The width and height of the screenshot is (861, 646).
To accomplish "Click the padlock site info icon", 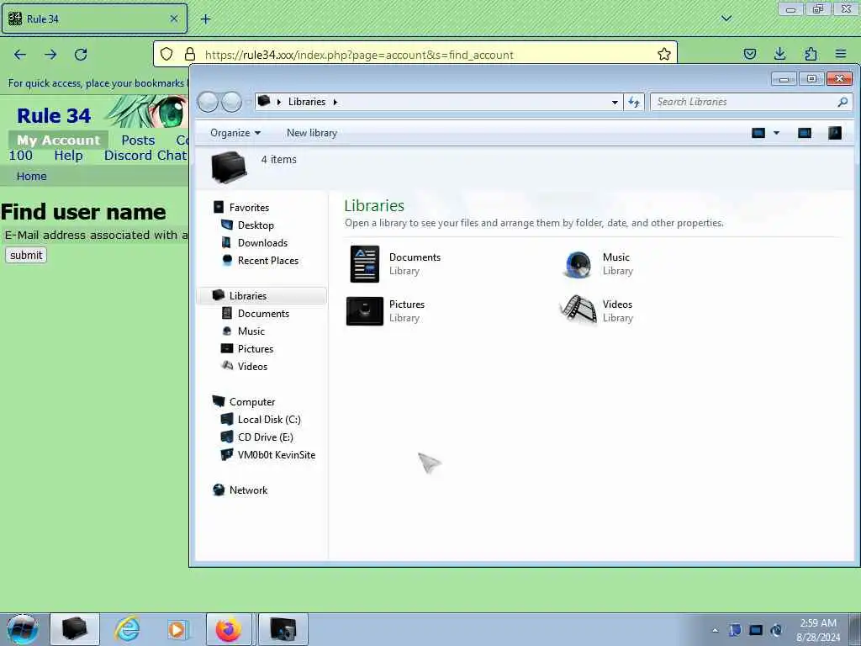I will coord(189,54).
